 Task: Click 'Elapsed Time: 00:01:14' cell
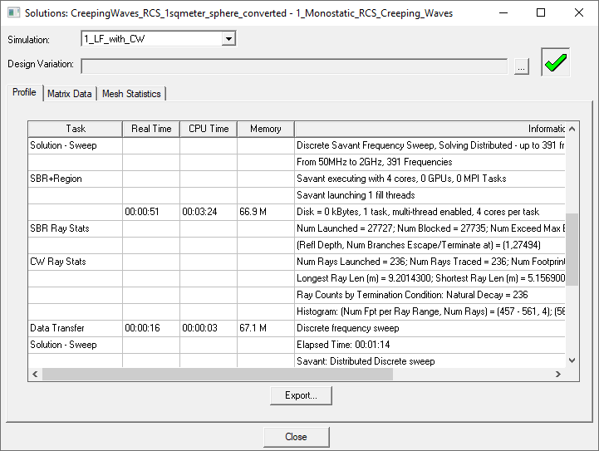click(430, 345)
